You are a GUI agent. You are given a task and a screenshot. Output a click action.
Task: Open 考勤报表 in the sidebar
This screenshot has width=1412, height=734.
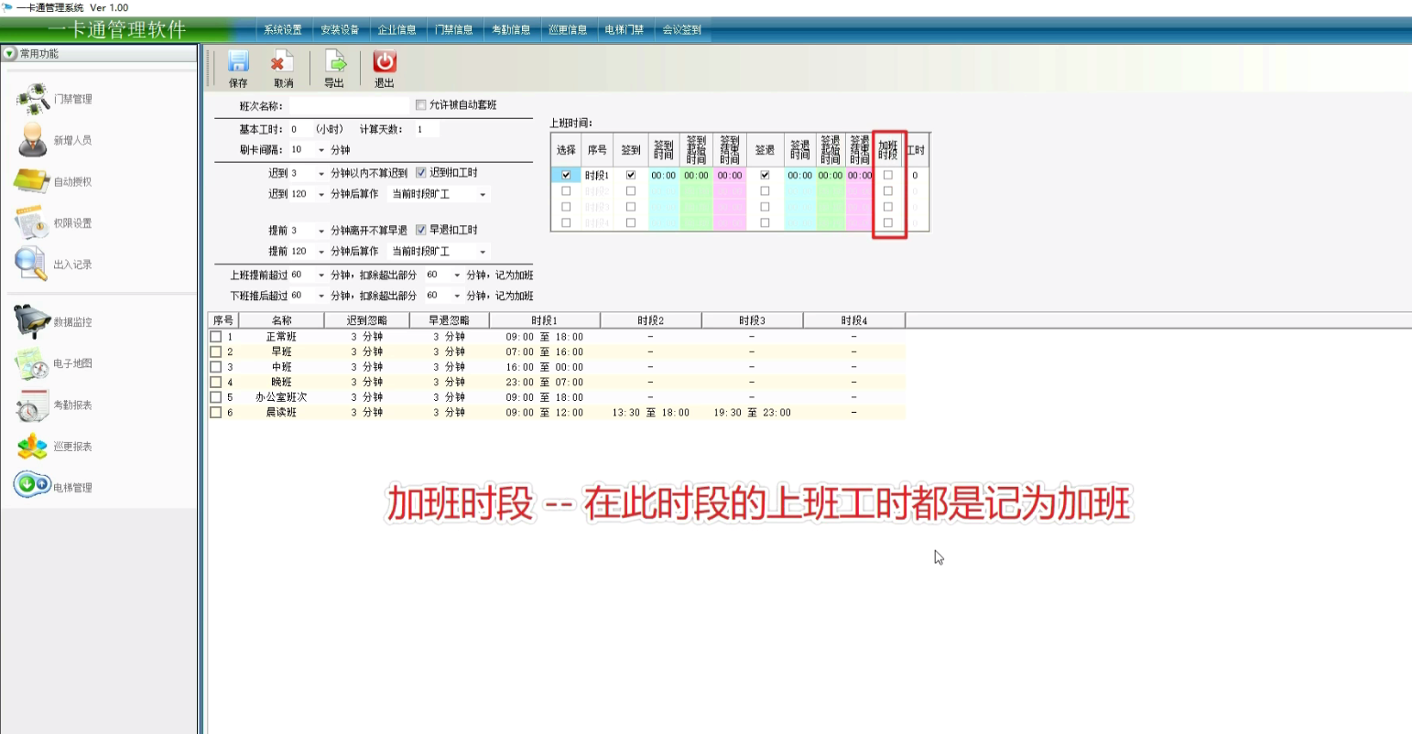point(54,405)
